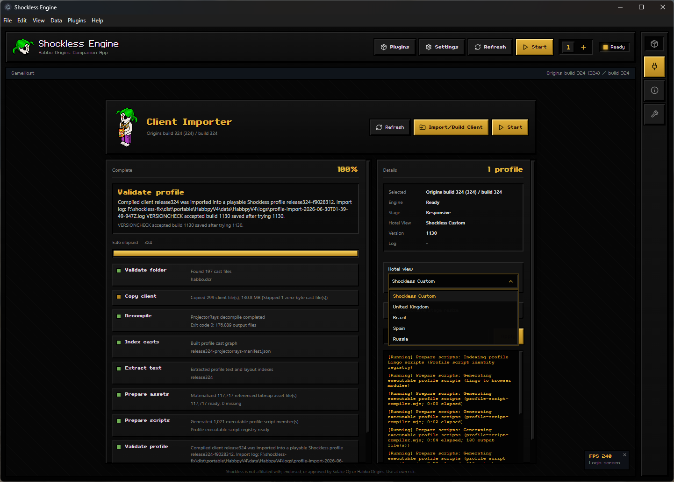Screen dimensions: 674x482
Task: Click the FPS 240 readout
Action: point(600,456)
